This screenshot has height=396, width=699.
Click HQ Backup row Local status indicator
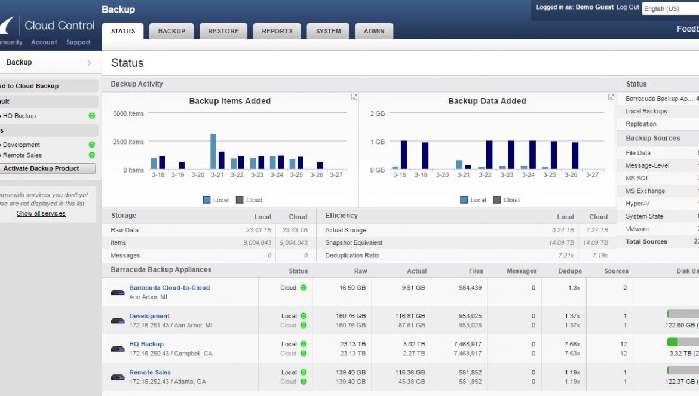(x=303, y=344)
